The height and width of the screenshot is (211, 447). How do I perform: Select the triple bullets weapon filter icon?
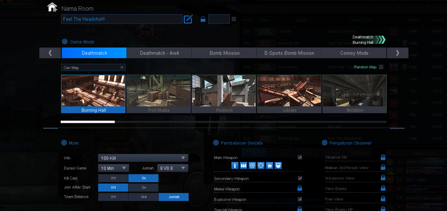pos(243,166)
